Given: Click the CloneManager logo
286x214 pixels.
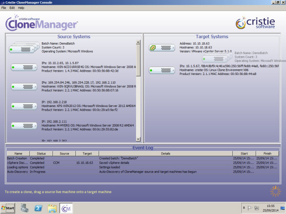Looking at the screenshot, I should (41, 23).
